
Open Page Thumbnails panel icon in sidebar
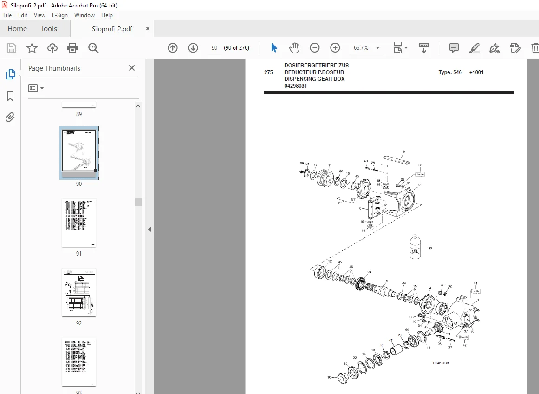[x=11, y=74]
